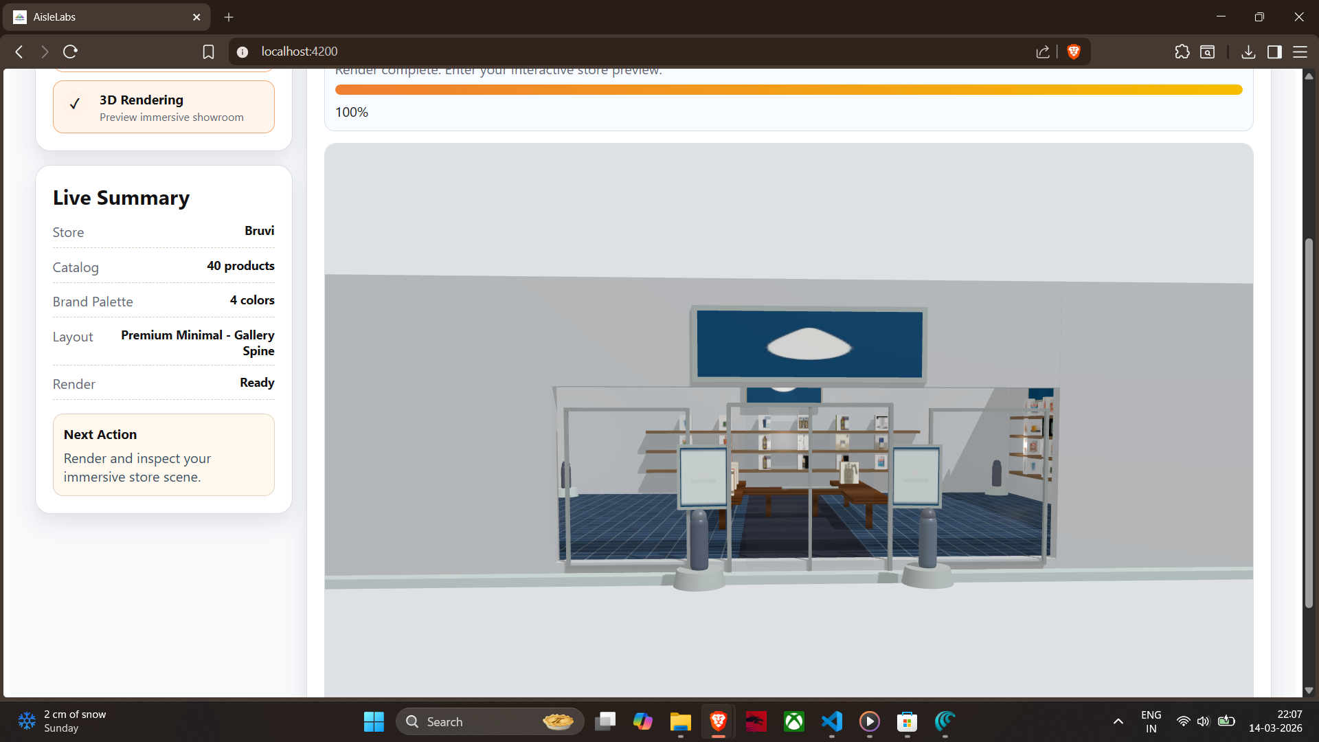Open the downloads icon in toolbar
The width and height of the screenshot is (1319, 742).
pyautogui.click(x=1248, y=52)
